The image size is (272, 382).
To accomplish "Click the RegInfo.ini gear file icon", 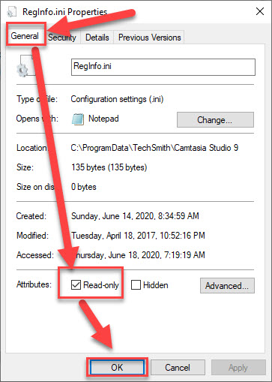I will 25,66.
